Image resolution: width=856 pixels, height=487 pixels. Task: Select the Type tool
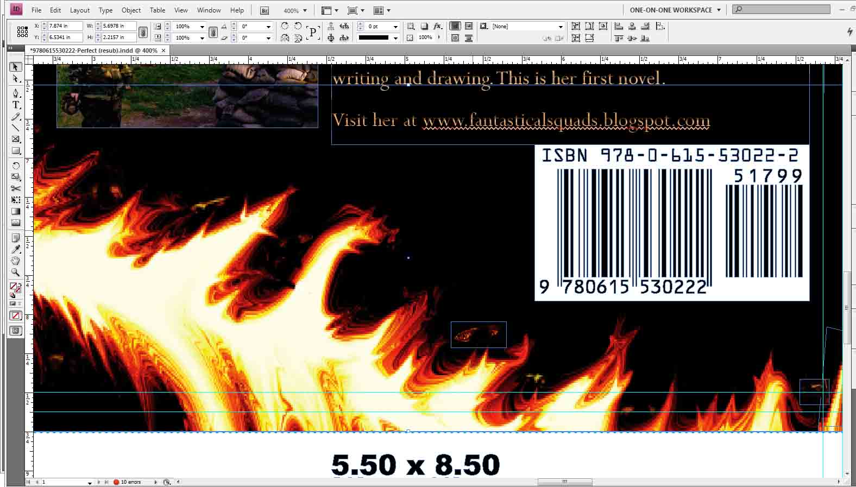pyautogui.click(x=16, y=105)
